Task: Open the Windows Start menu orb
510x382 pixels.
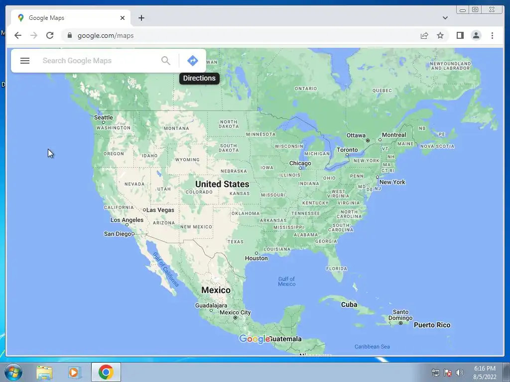Action: 13,372
